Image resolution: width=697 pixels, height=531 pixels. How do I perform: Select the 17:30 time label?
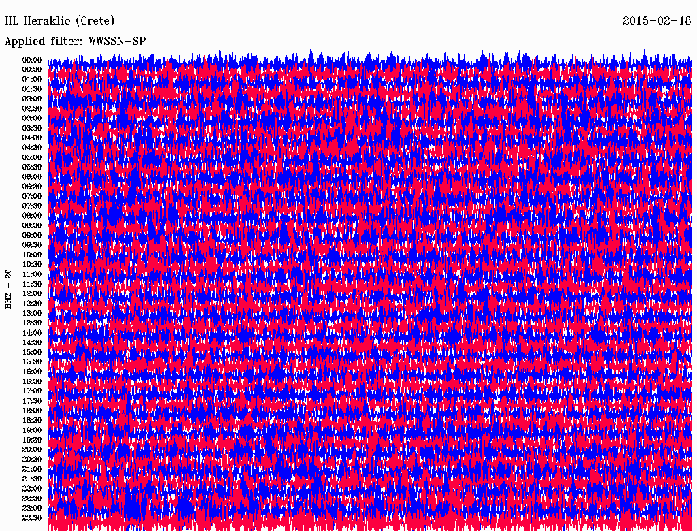(x=31, y=401)
